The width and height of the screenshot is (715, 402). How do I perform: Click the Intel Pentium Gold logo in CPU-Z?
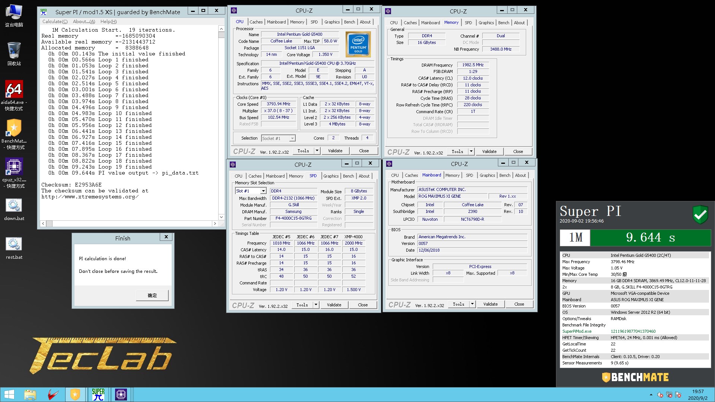358,44
